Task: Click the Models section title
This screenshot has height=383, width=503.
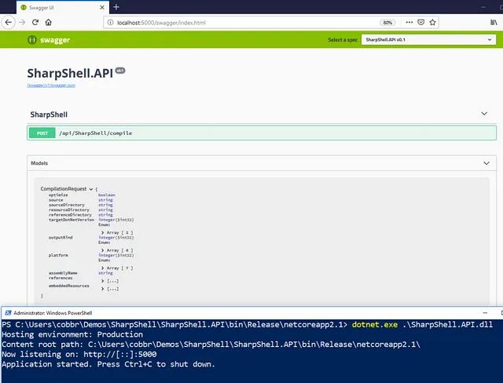Action: point(39,163)
